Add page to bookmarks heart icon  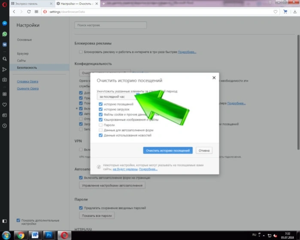point(275,12)
